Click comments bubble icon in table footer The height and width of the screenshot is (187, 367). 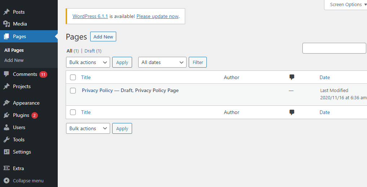(x=292, y=112)
